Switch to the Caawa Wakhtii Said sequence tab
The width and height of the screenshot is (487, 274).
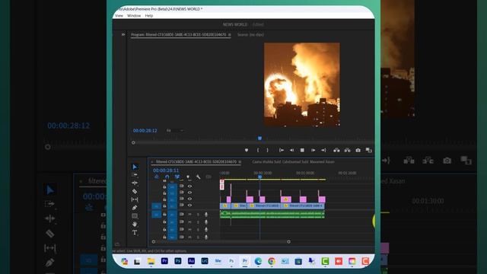tap(293, 162)
